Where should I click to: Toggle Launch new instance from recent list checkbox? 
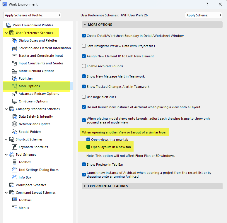tap(84, 174)
